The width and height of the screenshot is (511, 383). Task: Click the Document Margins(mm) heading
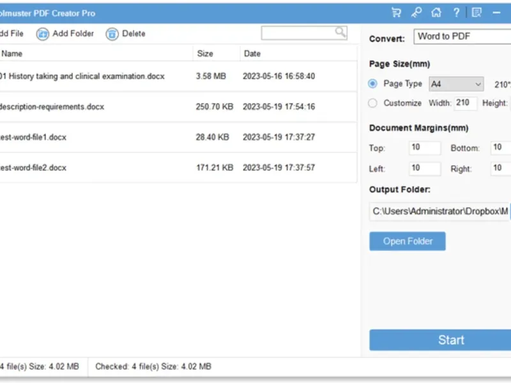click(x=419, y=128)
